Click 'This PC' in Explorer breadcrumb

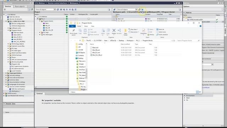click(x=89, y=41)
